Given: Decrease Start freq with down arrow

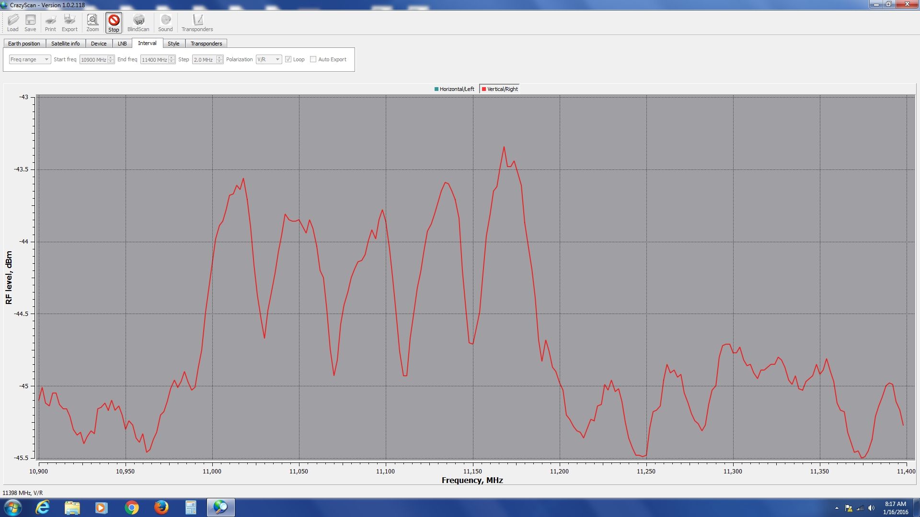Looking at the screenshot, I should click(111, 62).
